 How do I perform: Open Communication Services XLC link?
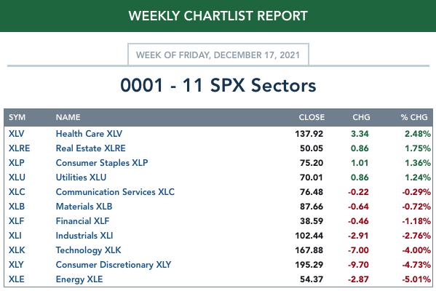[x=115, y=192]
